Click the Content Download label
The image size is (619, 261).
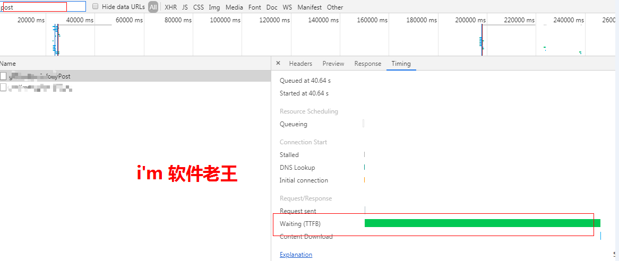306,237
